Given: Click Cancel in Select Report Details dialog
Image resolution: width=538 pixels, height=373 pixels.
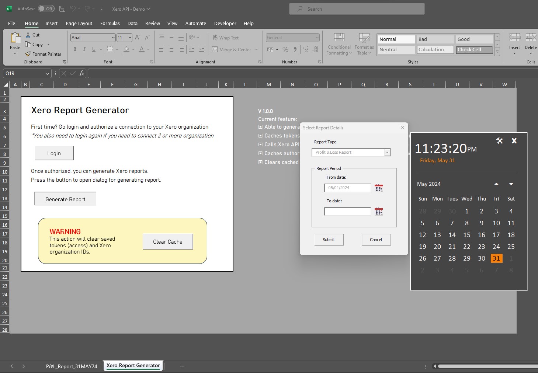Looking at the screenshot, I should [376, 240].
